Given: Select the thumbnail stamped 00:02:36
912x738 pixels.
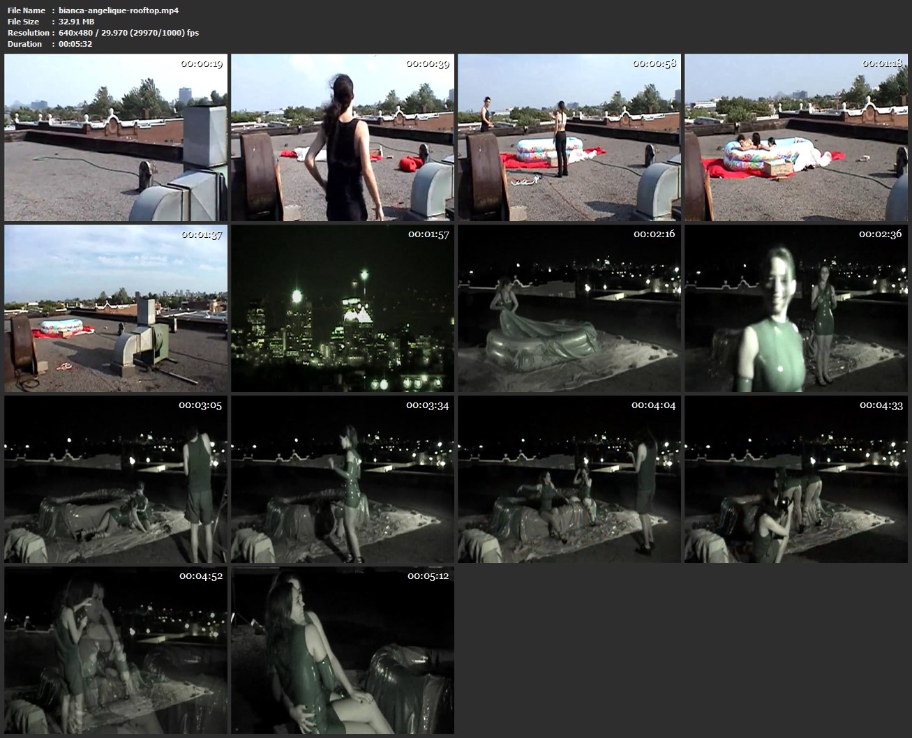Looking at the screenshot, I should point(796,308).
